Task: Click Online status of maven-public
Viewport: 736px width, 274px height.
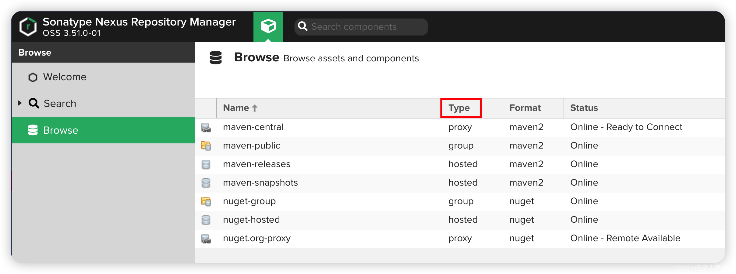Action: tap(584, 146)
